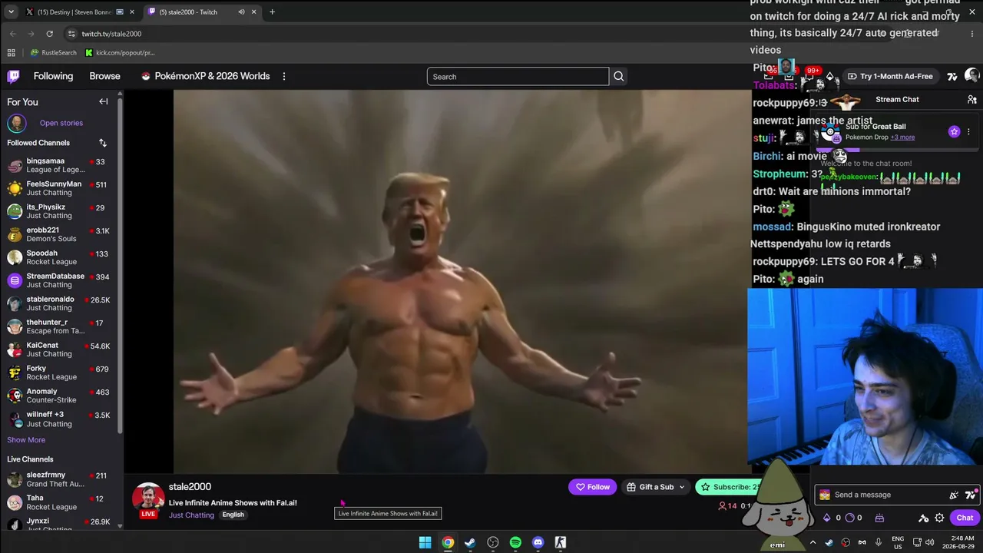
Task: Click the +3 more link
Action: (x=902, y=137)
